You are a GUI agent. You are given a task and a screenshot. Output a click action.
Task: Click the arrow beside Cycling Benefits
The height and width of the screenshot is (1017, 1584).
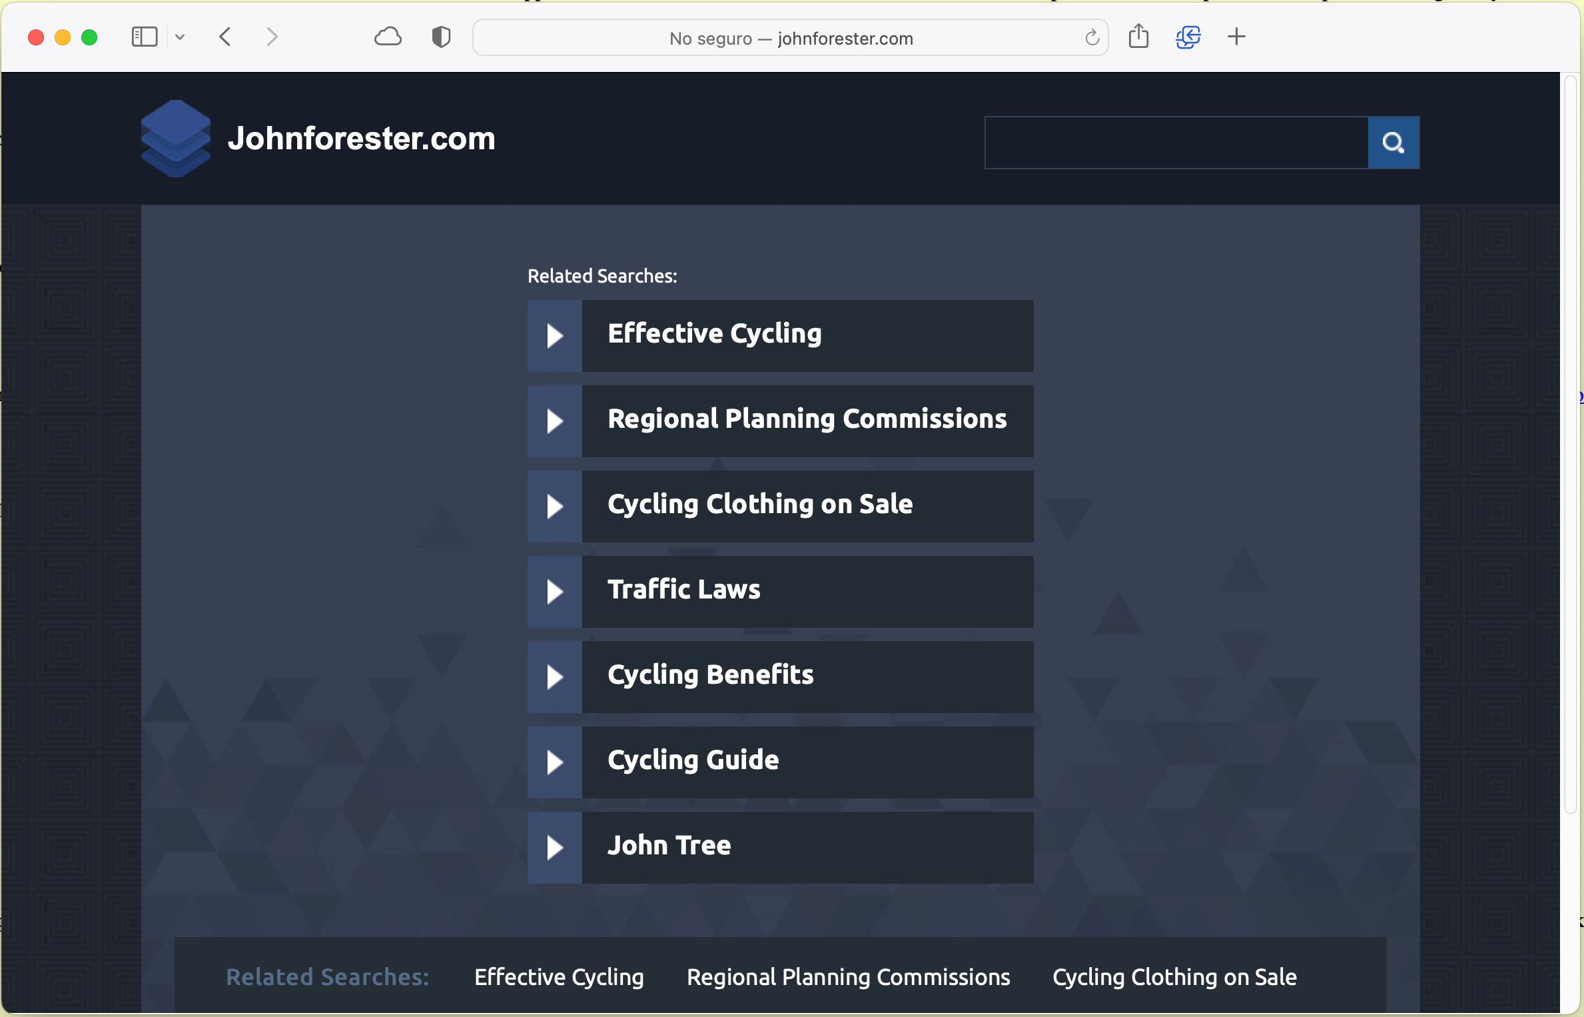tap(555, 677)
